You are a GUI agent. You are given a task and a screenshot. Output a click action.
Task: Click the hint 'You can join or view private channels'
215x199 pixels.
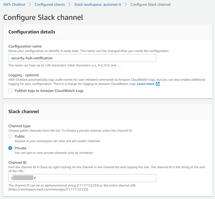[x=54, y=153]
